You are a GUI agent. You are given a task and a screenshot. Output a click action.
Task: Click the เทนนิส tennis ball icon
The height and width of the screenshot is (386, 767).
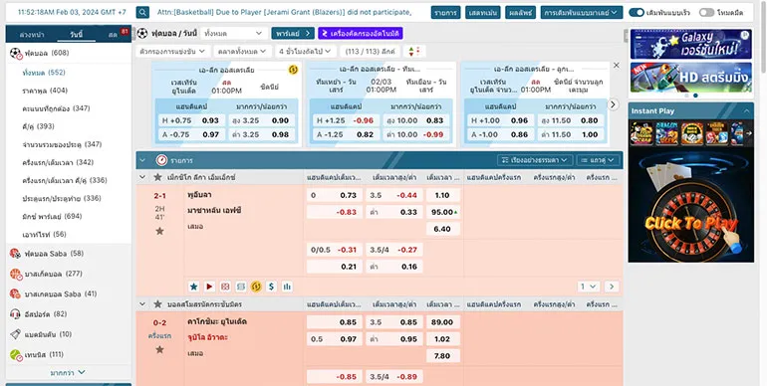click(x=16, y=355)
